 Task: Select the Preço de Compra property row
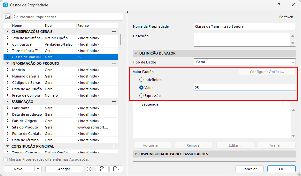61,95
